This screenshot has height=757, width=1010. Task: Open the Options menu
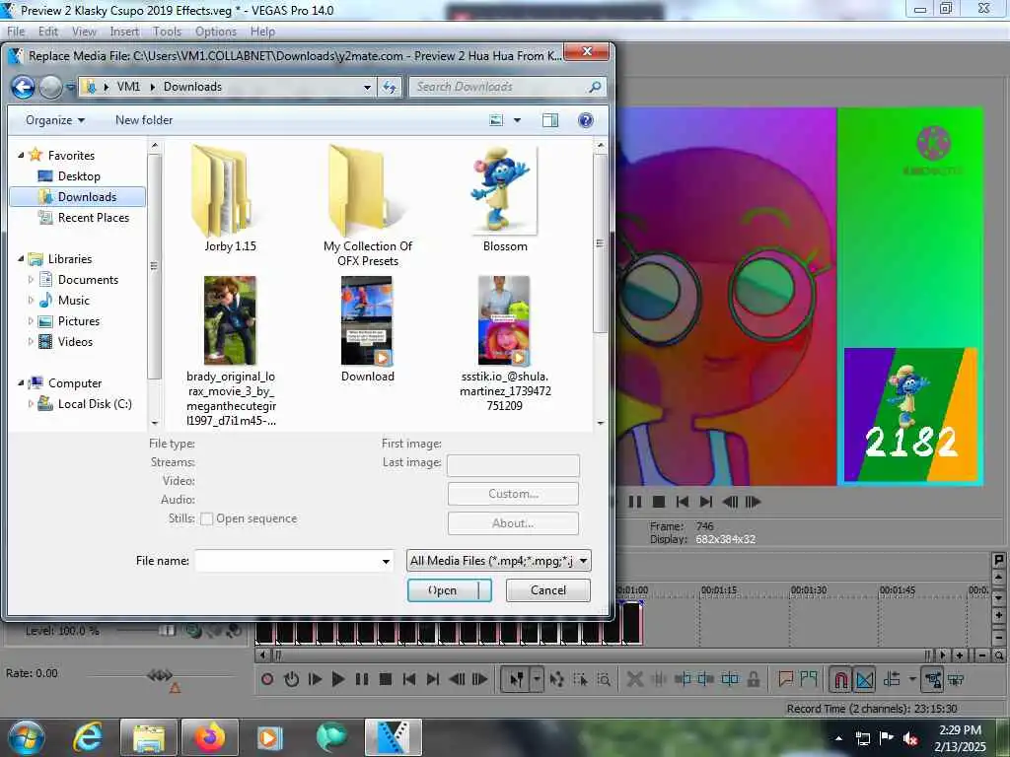click(x=216, y=32)
